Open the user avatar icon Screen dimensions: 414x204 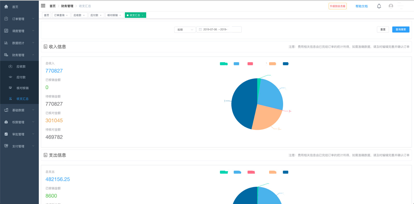pos(391,6)
